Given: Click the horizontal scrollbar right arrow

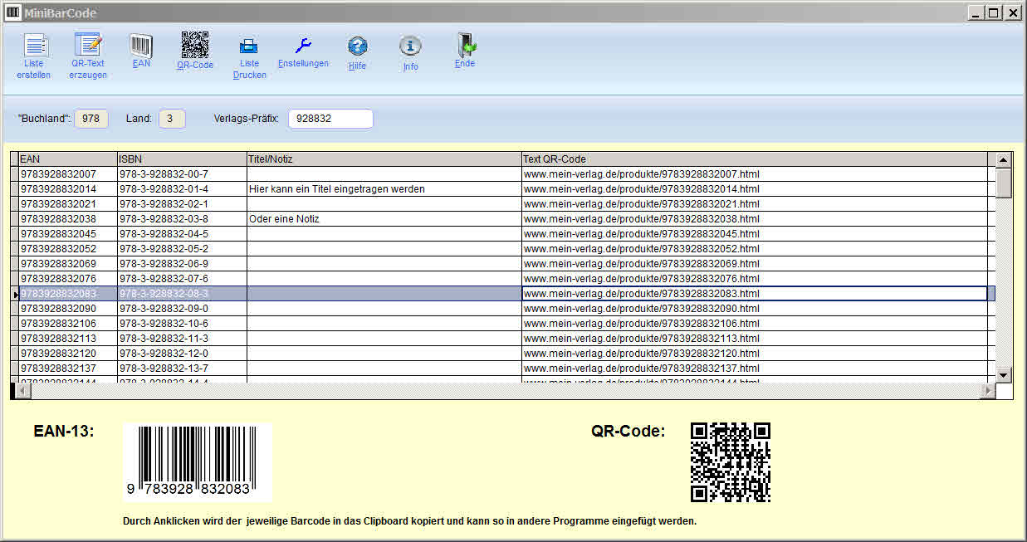Looking at the screenshot, I should pyautogui.click(x=988, y=390).
